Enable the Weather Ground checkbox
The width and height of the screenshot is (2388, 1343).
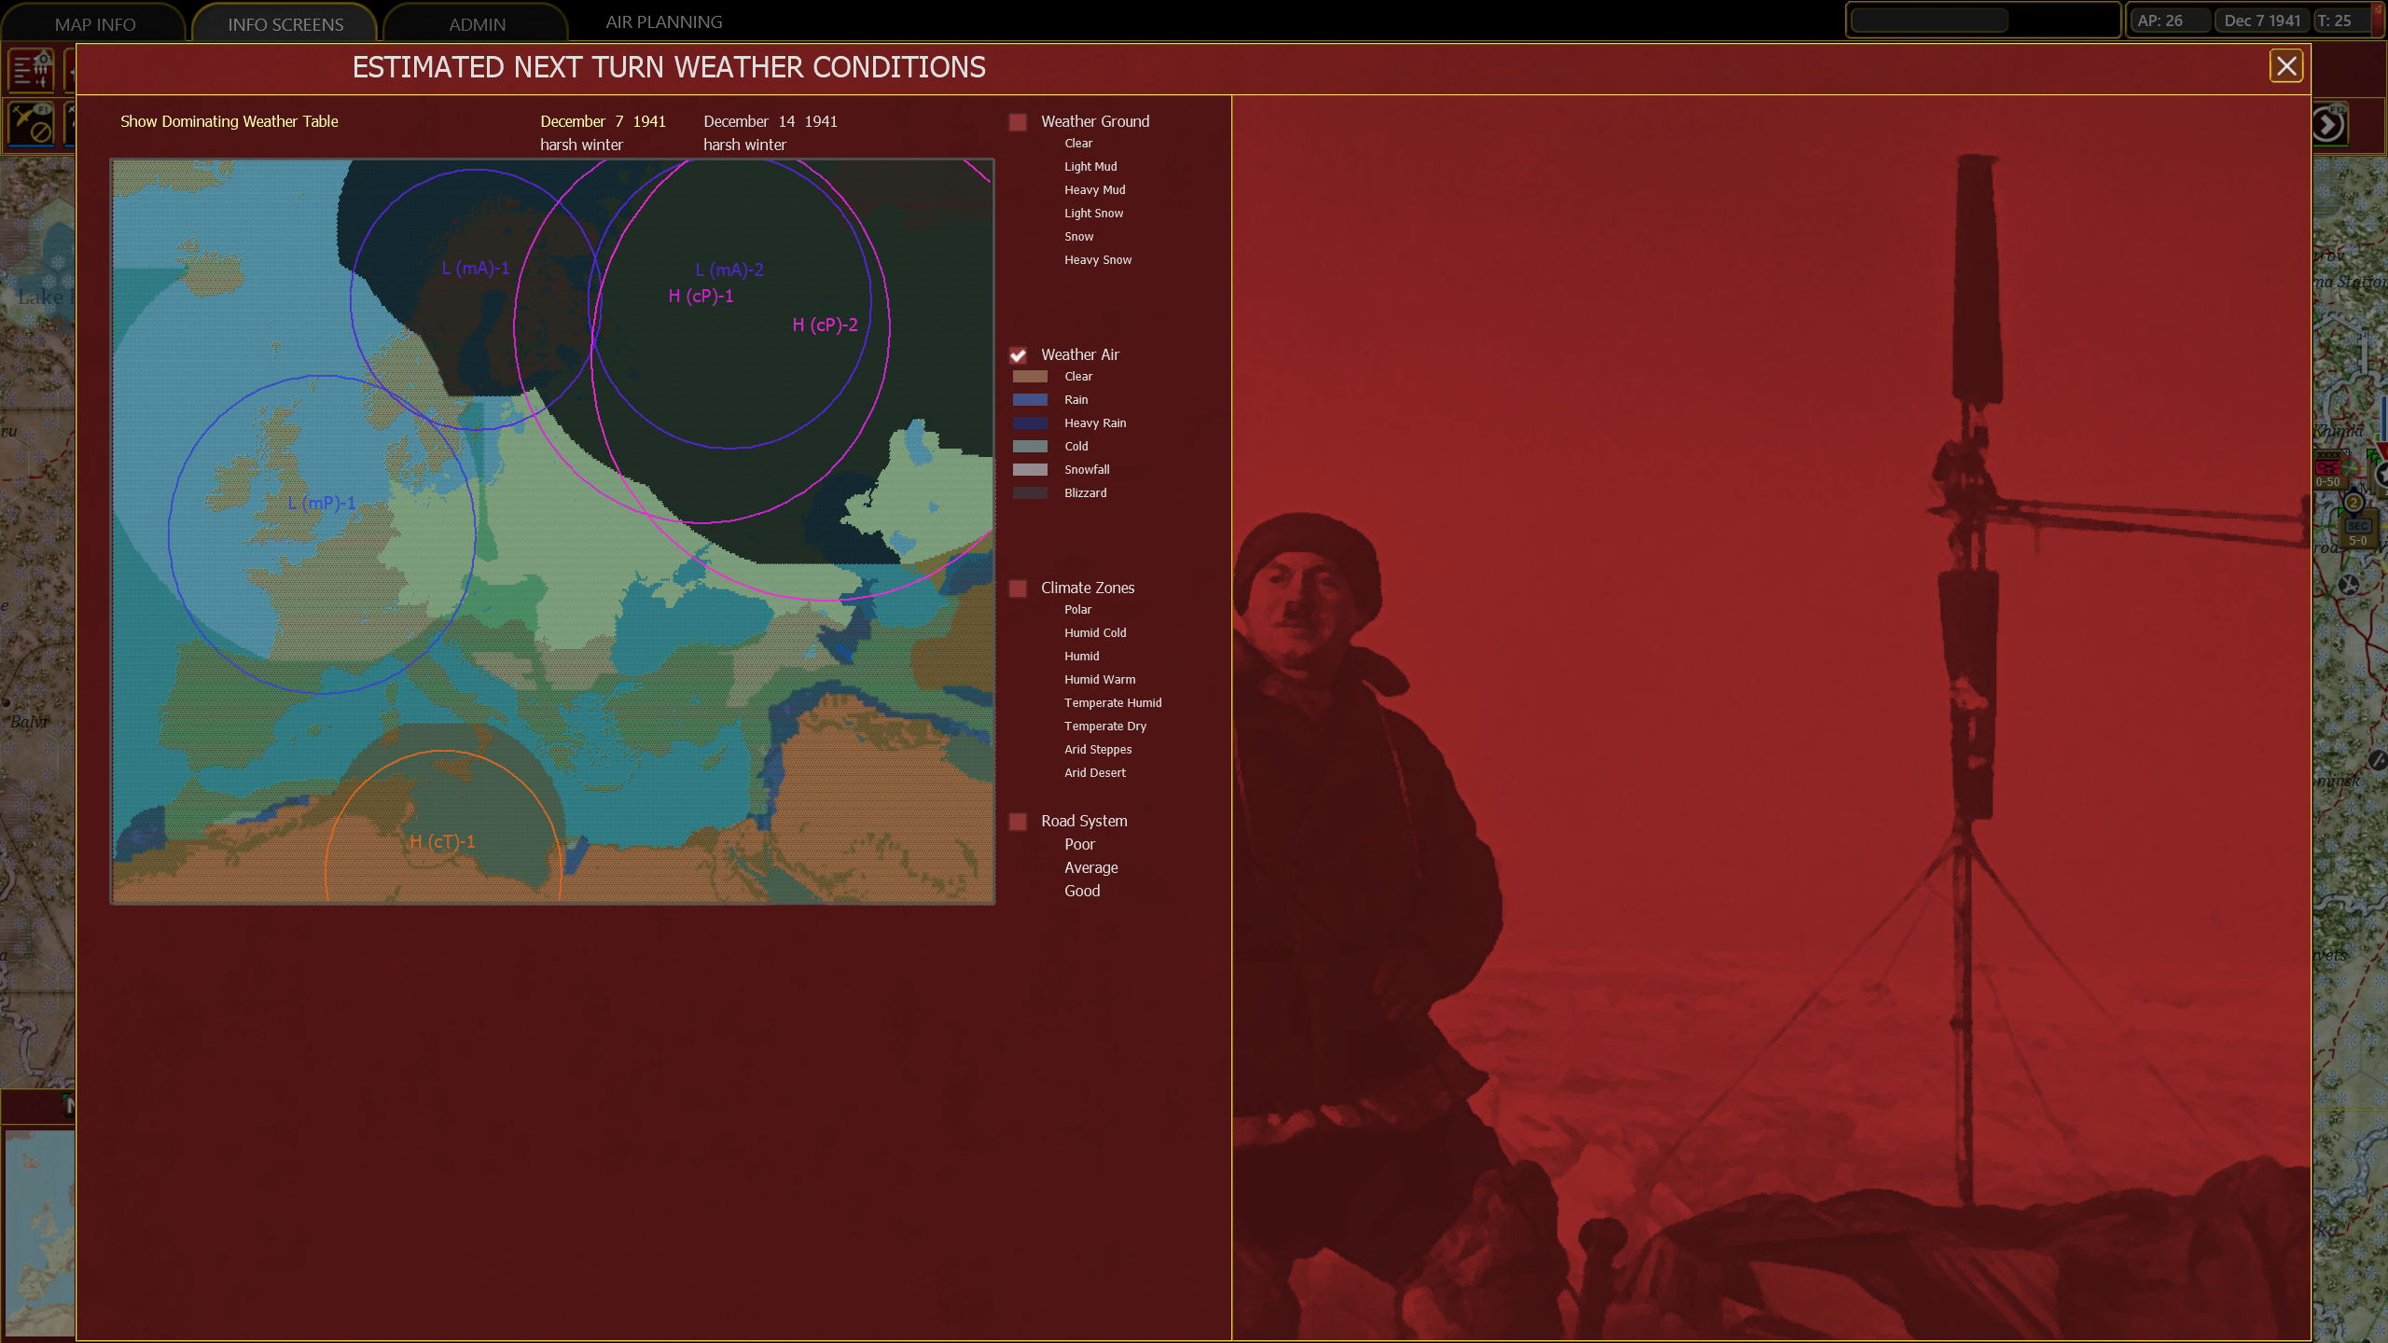tap(1018, 122)
